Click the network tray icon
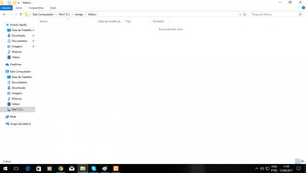The image size is (306, 173). point(267,168)
